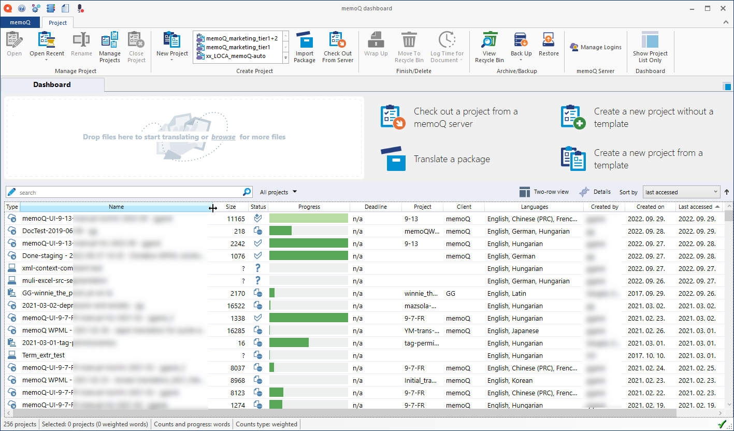Open the View Recycle Bin tool
734x431 pixels.
(488, 46)
